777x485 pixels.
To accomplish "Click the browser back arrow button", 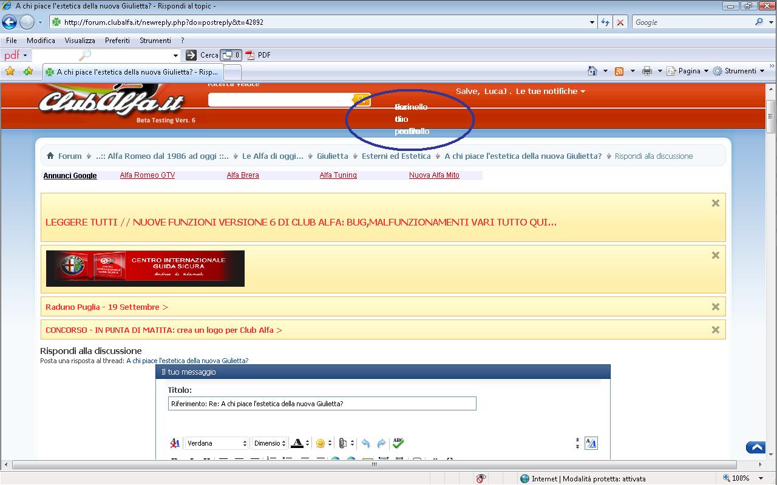I will pos(9,22).
